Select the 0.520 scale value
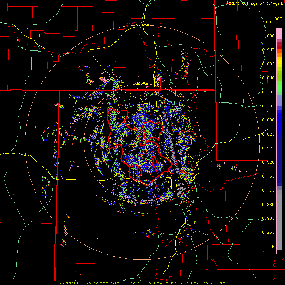The height and width of the screenshot is (285, 285). [x=268, y=162]
